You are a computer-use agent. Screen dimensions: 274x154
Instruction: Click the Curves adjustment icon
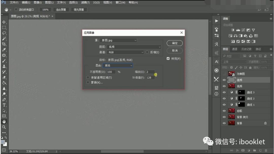click(x=244, y=30)
